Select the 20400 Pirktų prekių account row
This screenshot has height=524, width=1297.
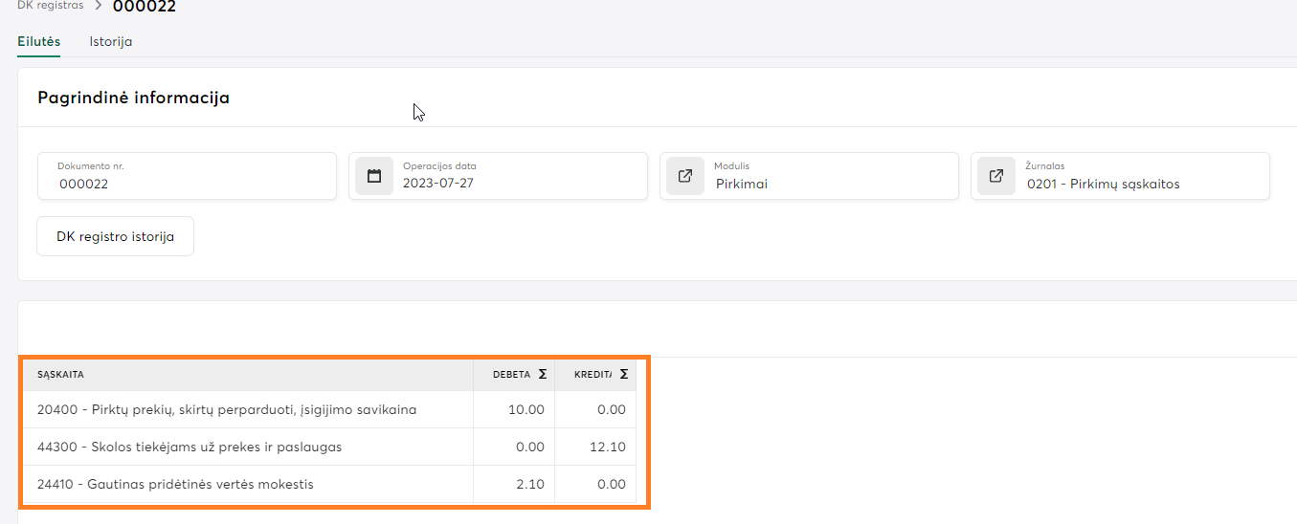pos(227,410)
